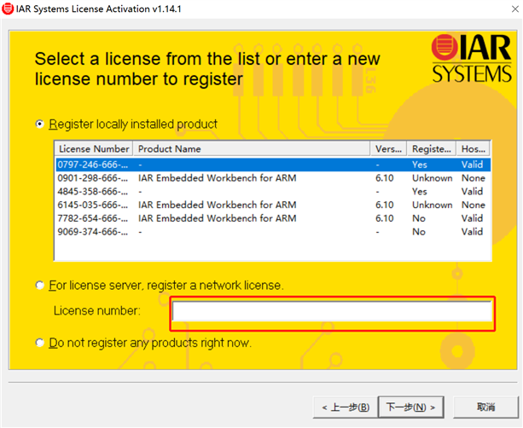Select license row 4845-358-666
This screenshot has width=523, height=428.
click(273, 191)
